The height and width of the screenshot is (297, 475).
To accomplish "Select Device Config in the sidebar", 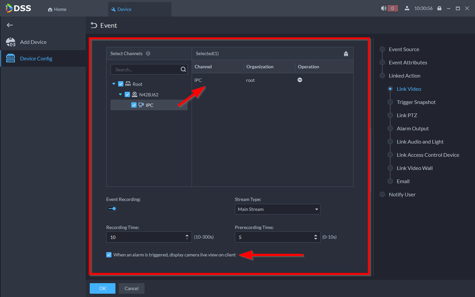I will (36, 59).
